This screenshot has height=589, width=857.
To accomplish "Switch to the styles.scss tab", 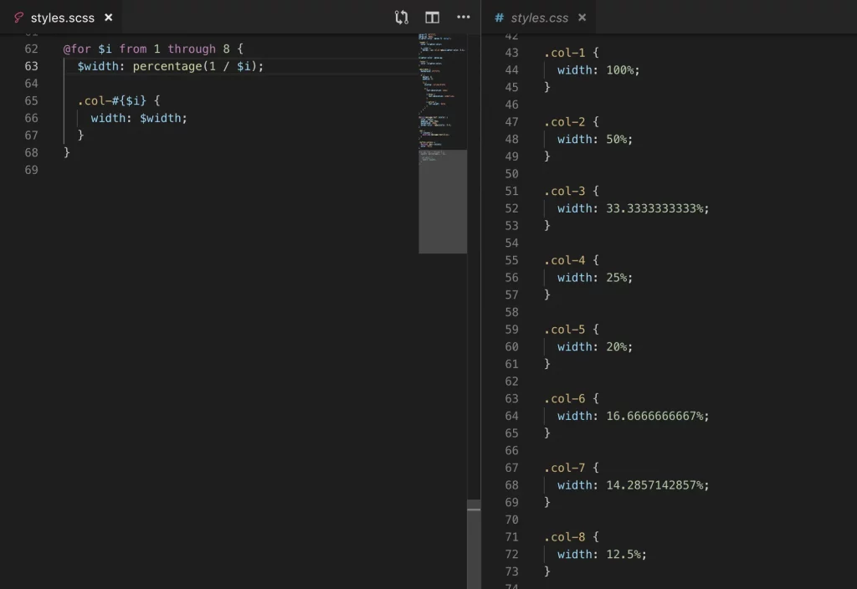I will point(62,18).
